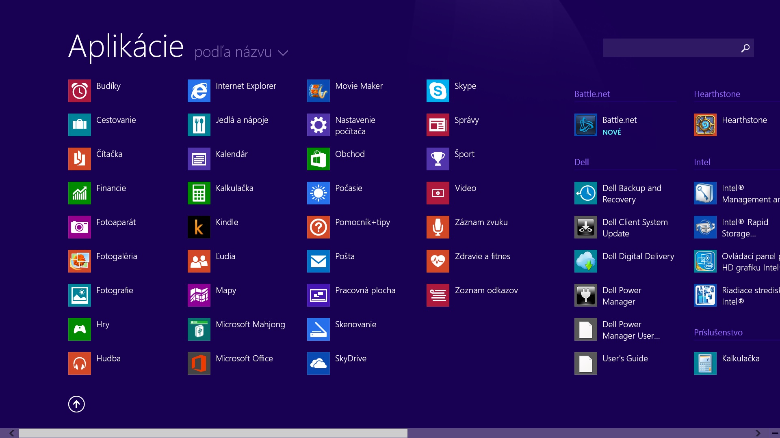Open the Zdravie a fitnes icon

click(438, 261)
